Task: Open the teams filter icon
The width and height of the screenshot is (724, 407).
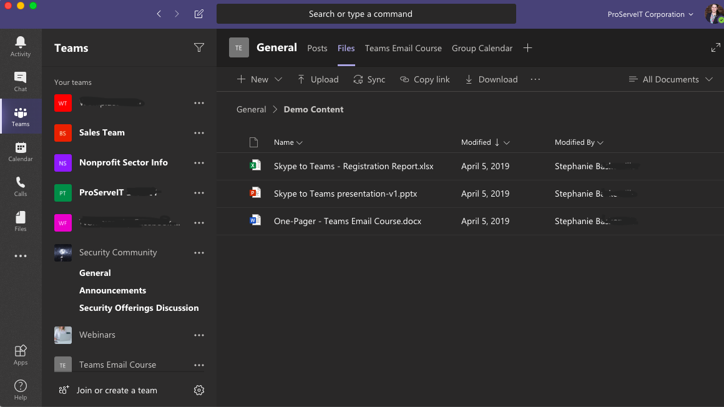Action: [198, 47]
